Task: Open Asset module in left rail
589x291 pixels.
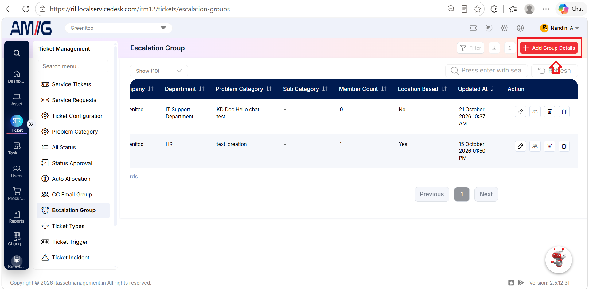Action: [17, 100]
